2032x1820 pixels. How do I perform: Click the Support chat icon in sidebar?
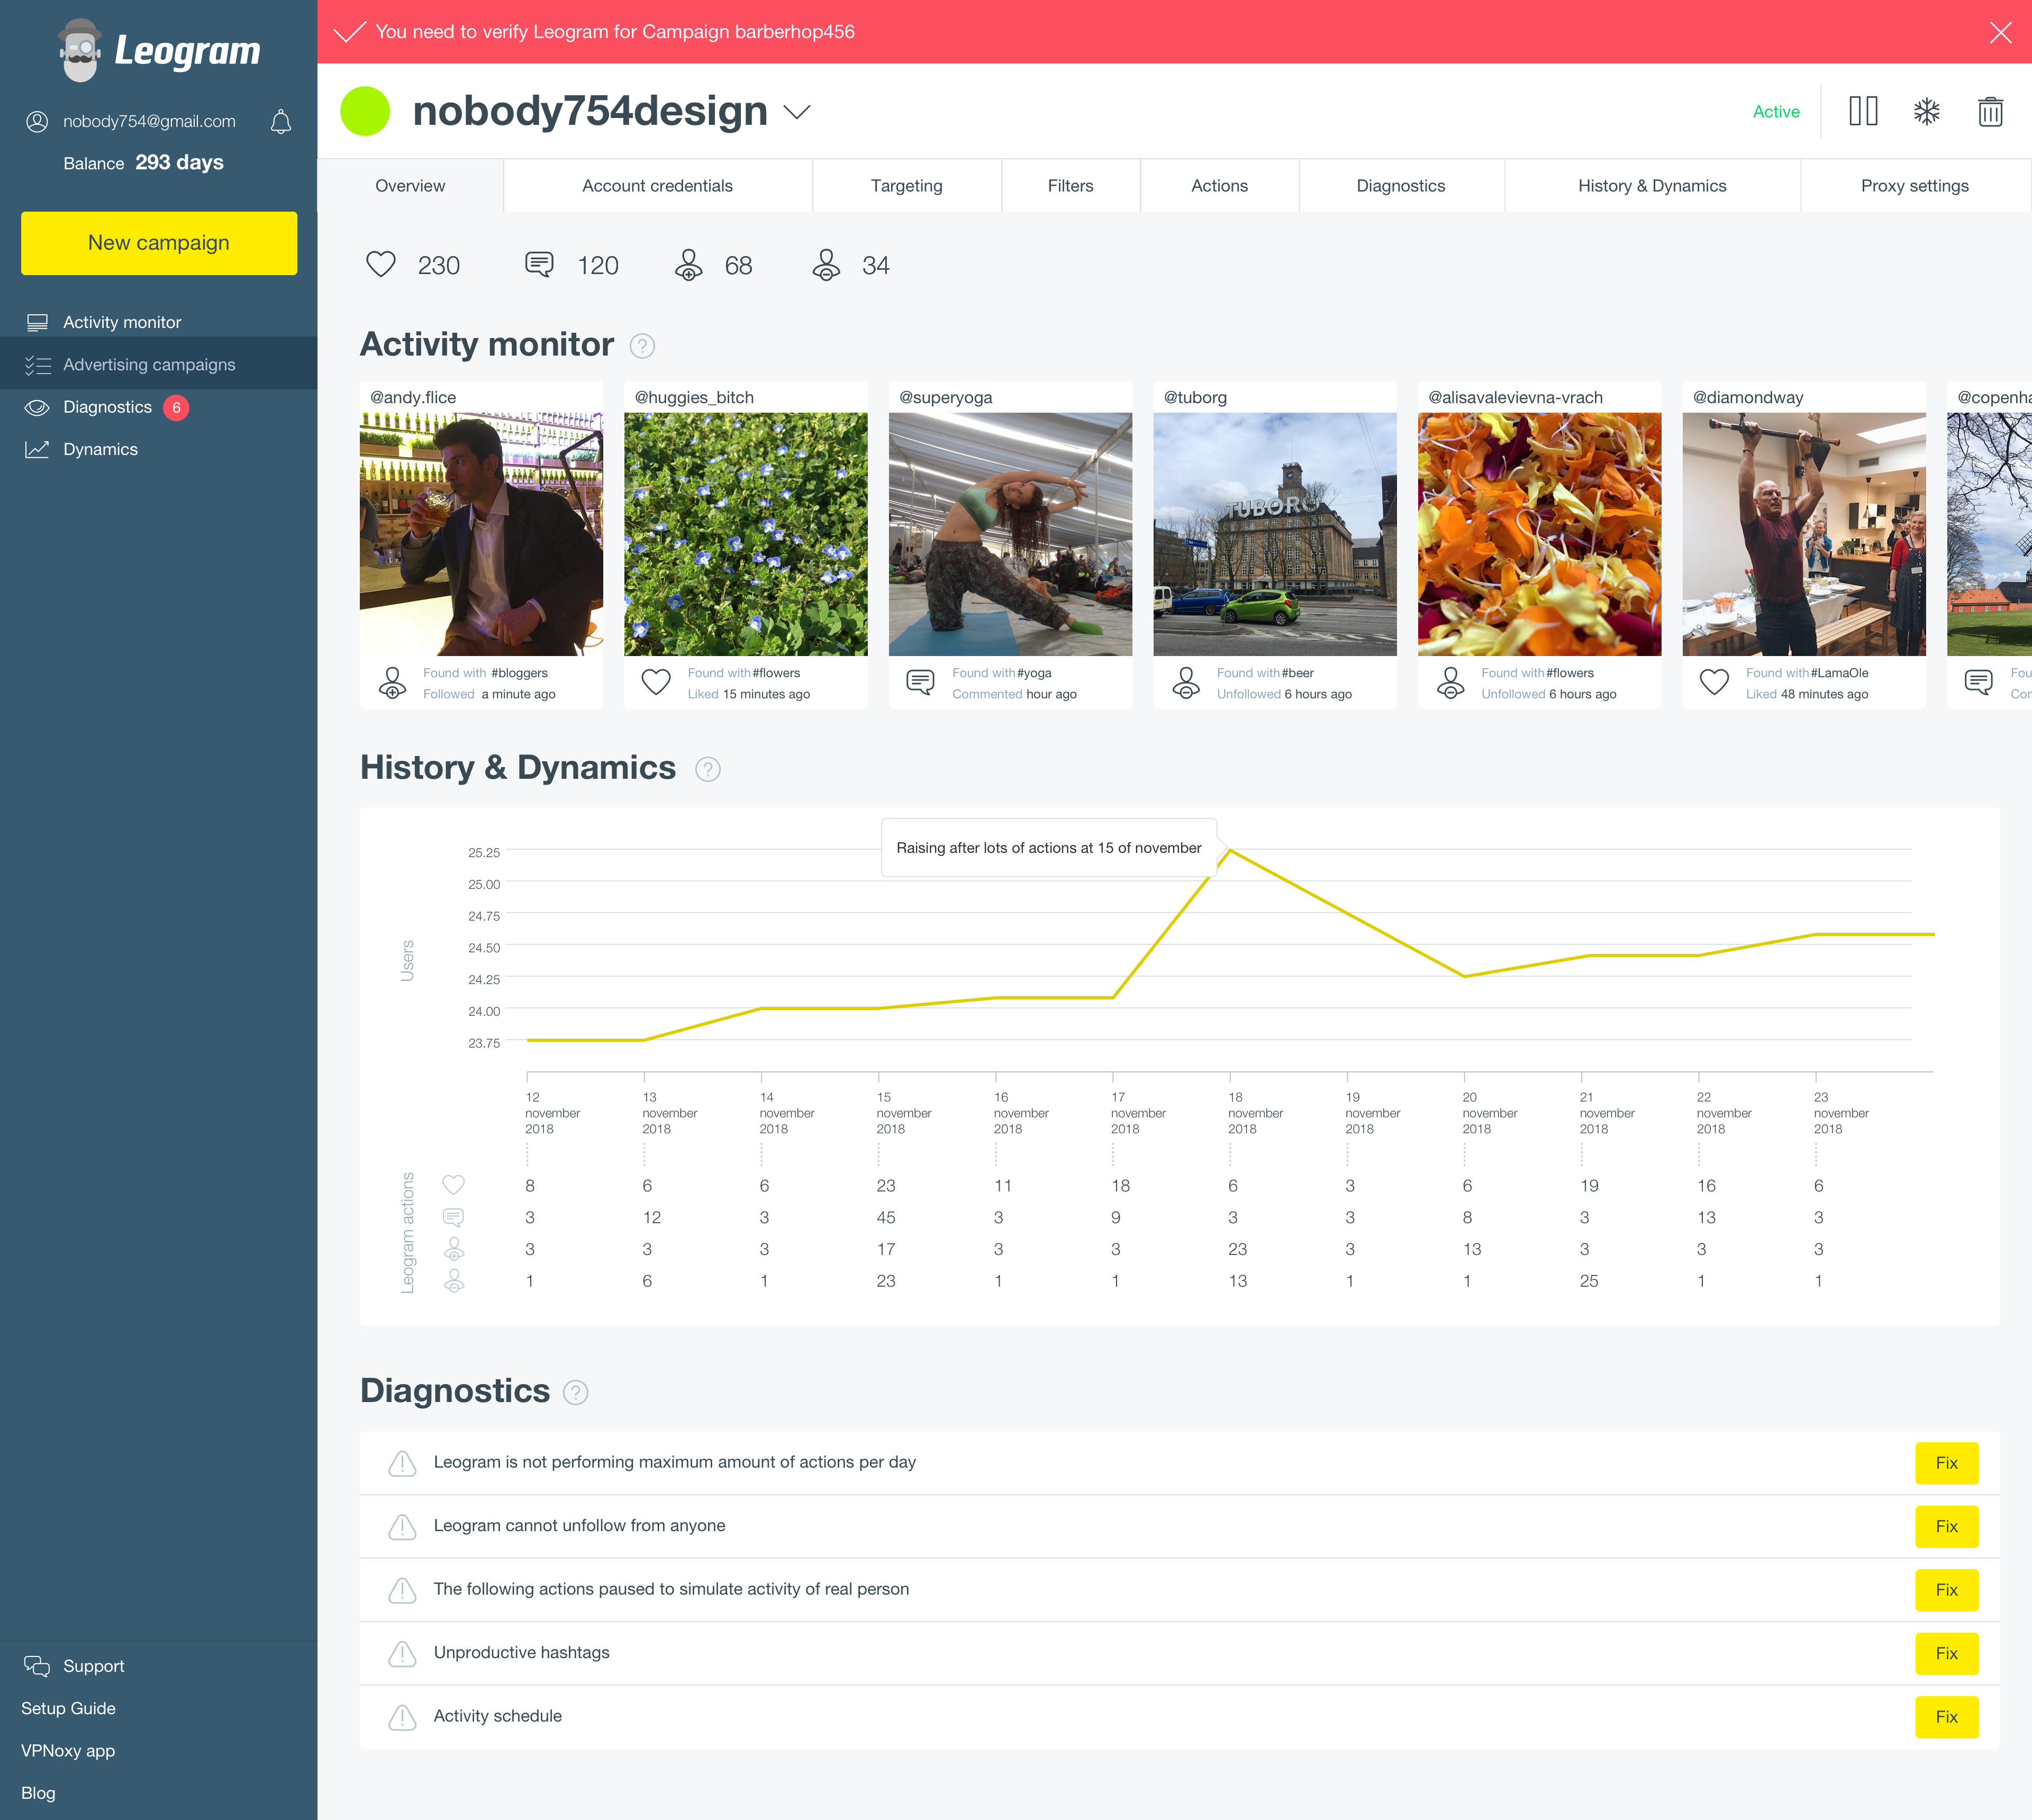(x=37, y=1666)
